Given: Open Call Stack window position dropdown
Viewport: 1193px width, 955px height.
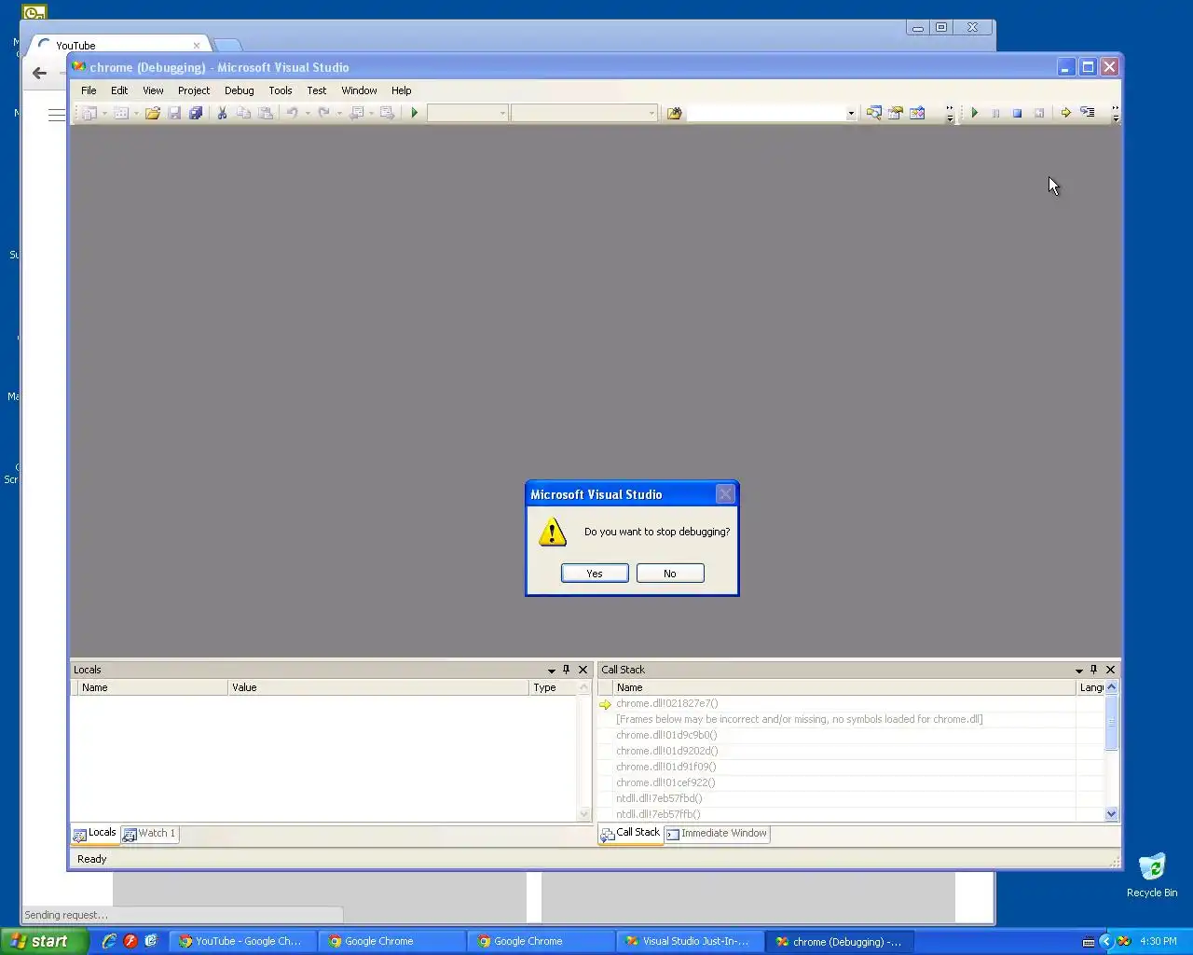Looking at the screenshot, I should click(x=1078, y=671).
